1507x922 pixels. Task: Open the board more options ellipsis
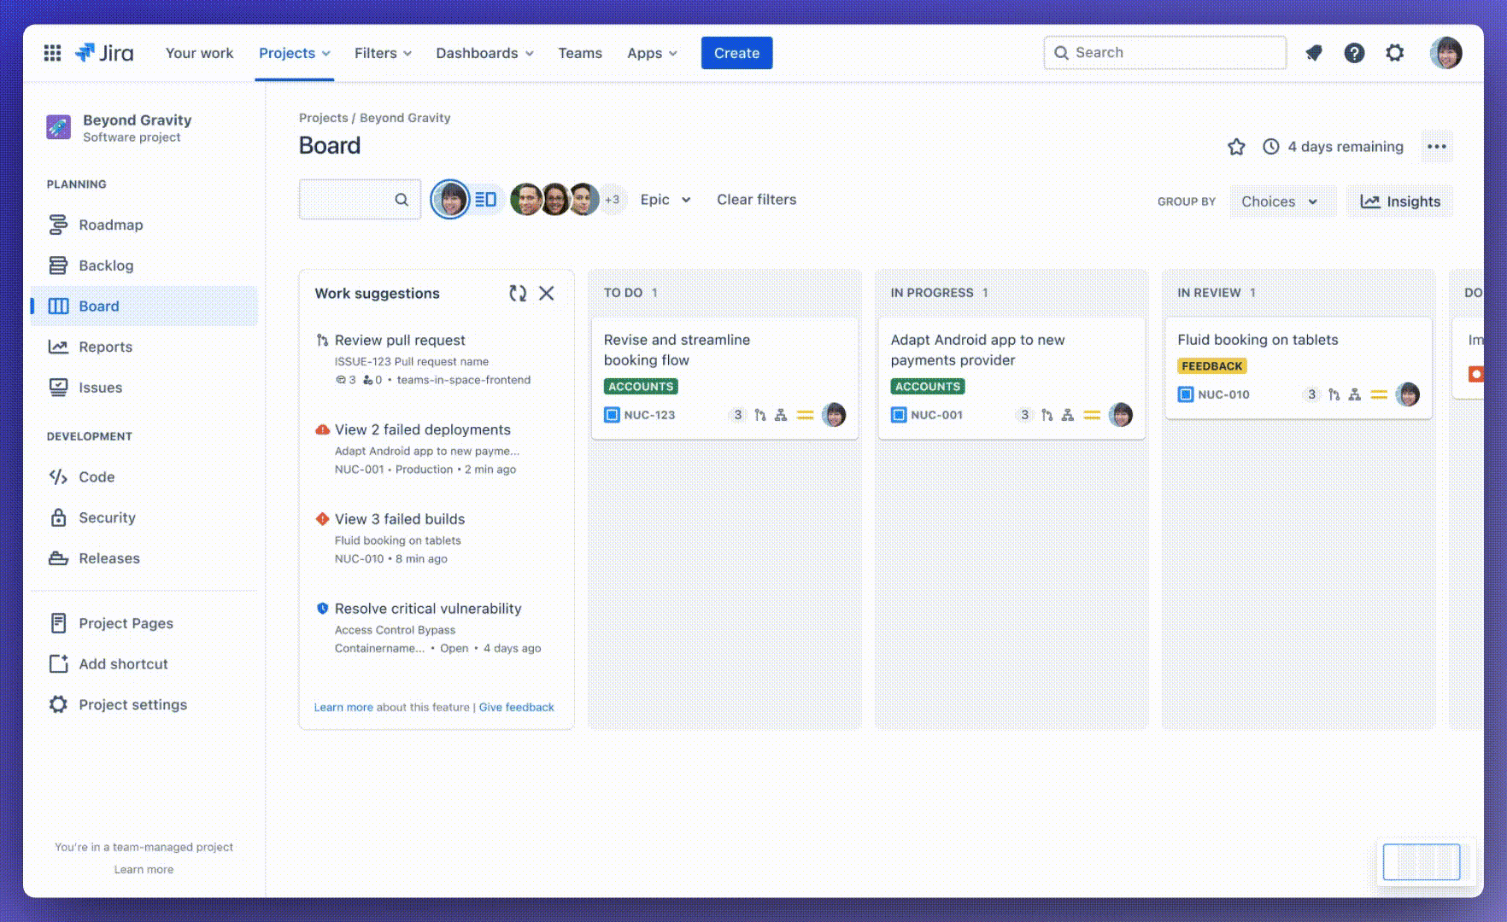(1437, 147)
